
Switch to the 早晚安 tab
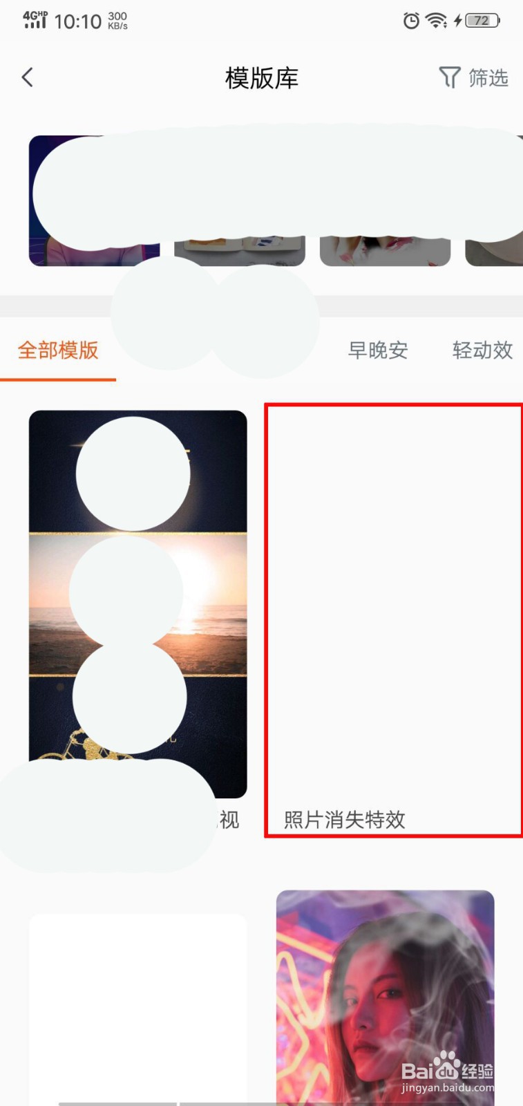coord(378,350)
